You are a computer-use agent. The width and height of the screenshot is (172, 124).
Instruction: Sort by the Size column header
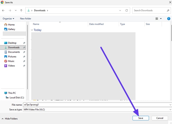[x=148, y=24]
